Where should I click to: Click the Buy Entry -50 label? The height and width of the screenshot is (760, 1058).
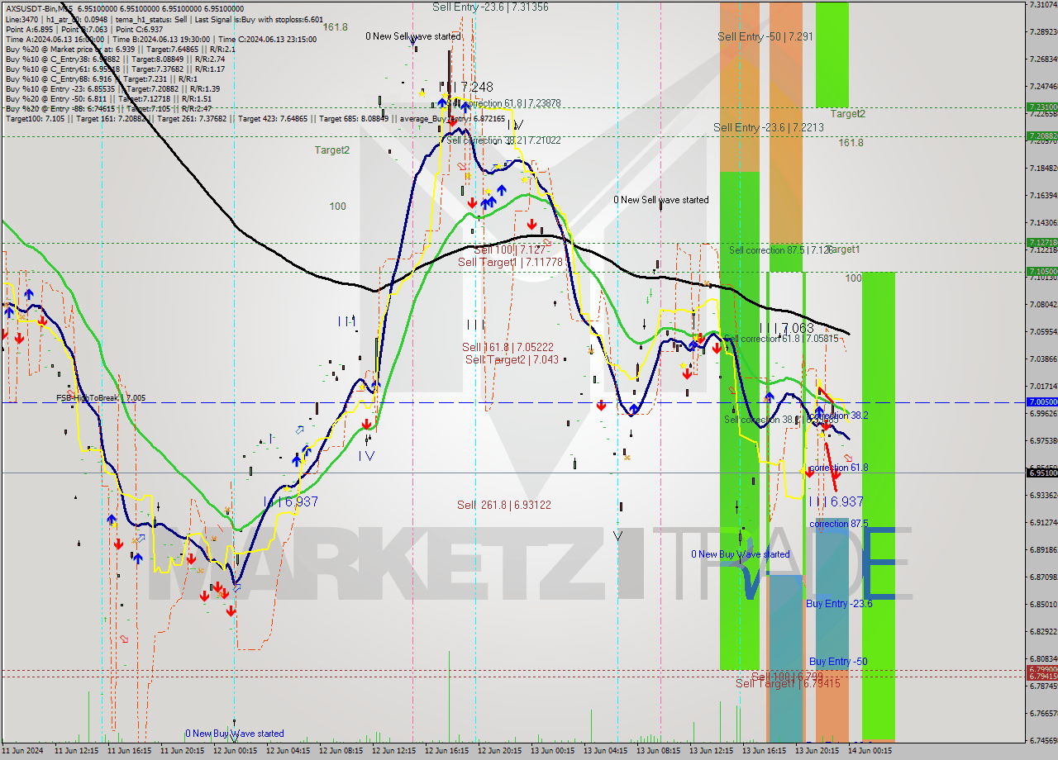pyautogui.click(x=838, y=662)
